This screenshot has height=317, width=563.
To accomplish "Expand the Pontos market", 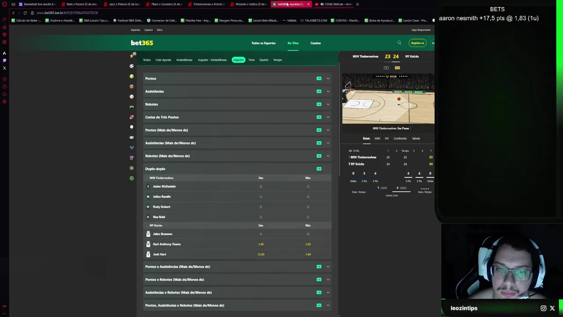I will click(x=238, y=78).
